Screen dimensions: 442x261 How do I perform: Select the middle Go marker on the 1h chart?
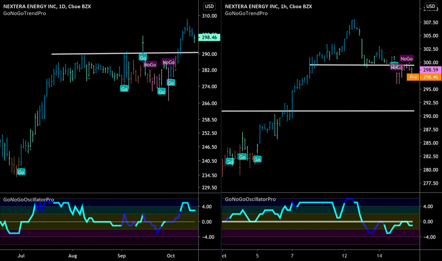[x=242, y=157]
